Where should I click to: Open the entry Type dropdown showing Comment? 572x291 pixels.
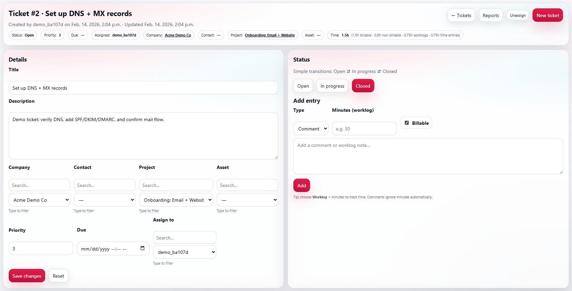click(x=311, y=129)
